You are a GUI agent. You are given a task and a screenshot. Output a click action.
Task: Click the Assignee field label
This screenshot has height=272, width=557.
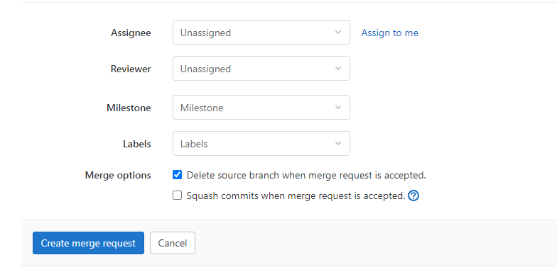coord(131,33)
